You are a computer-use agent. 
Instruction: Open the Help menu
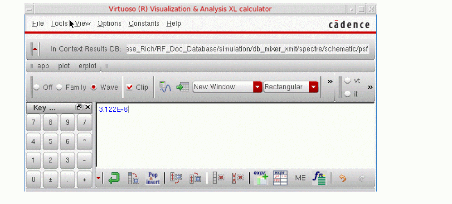174,24
